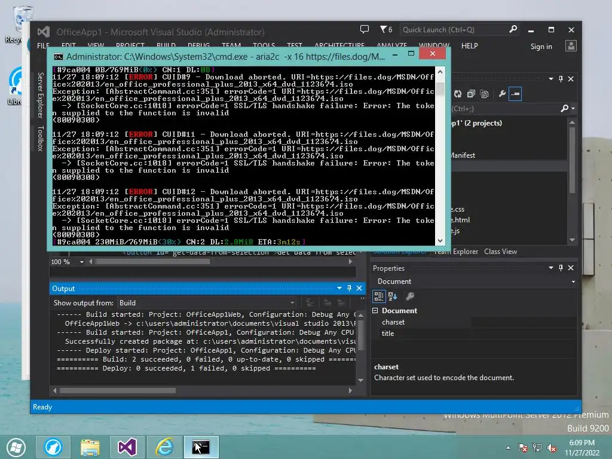Open the Toolbox side tab
Image resolution: width=612 pixels, height=459 pixels.
pyautogui.click(x=40, y=138)
